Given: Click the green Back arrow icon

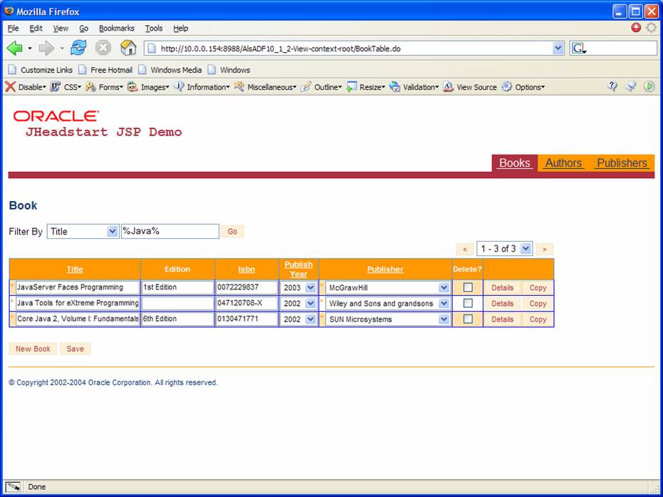Looking at the screenshot, I should [14, 48].
